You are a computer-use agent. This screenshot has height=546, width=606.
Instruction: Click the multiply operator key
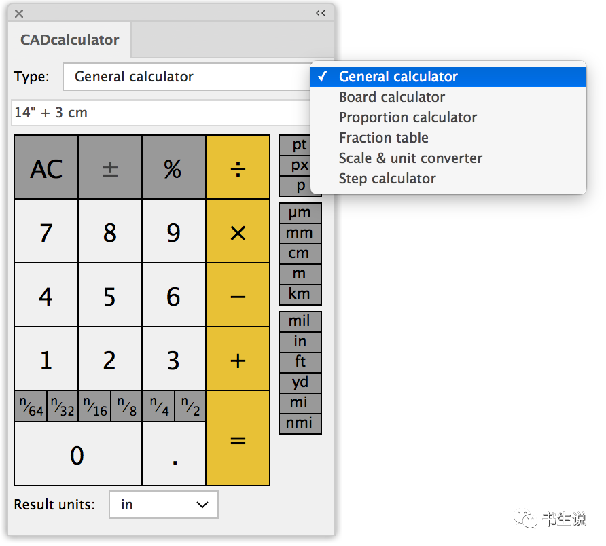(238, 232)
